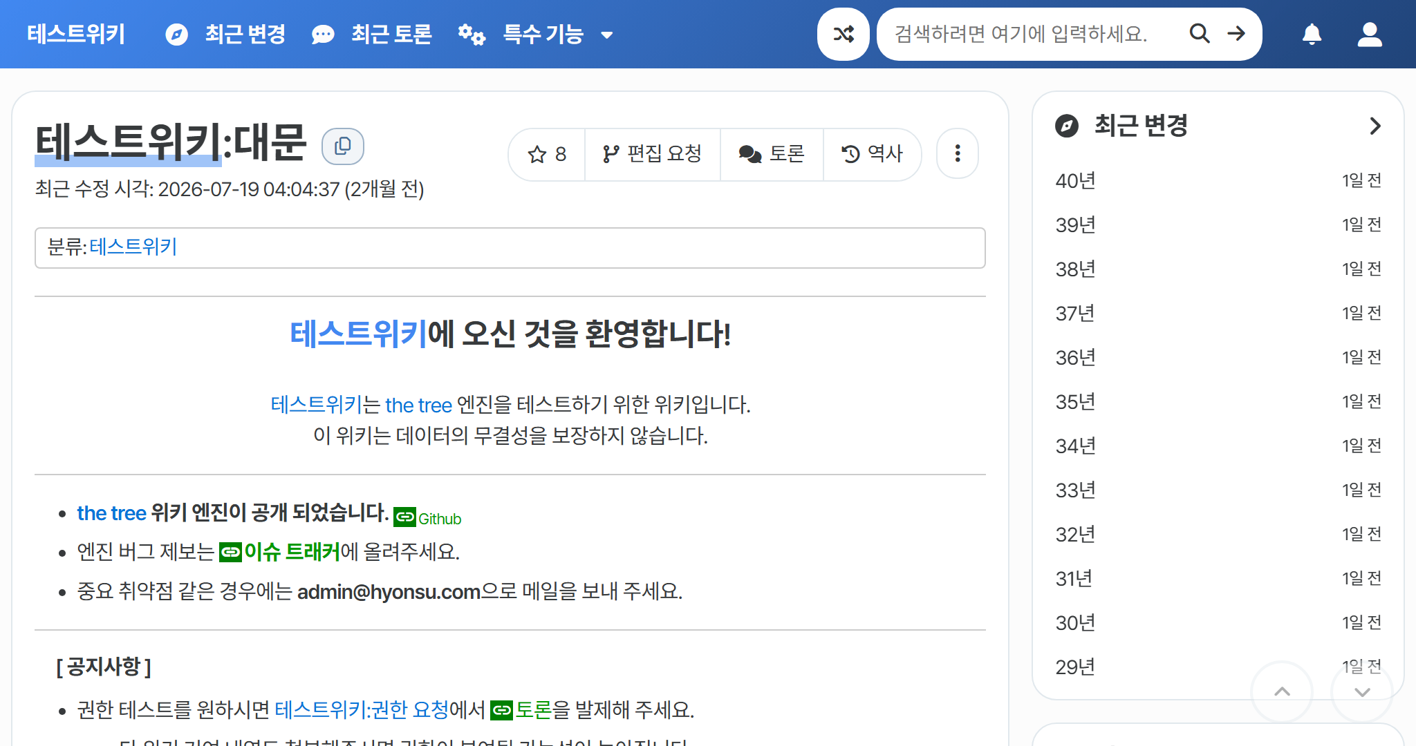Click the scroll-to-top up chevron button
This screenshot has height=746, width=1416.
coord(1282,691)
